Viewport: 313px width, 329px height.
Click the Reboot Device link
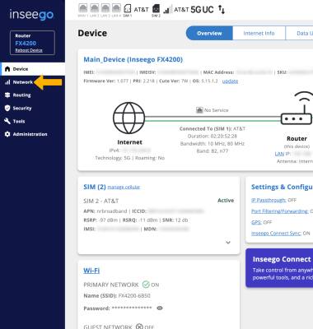(29, 50)
